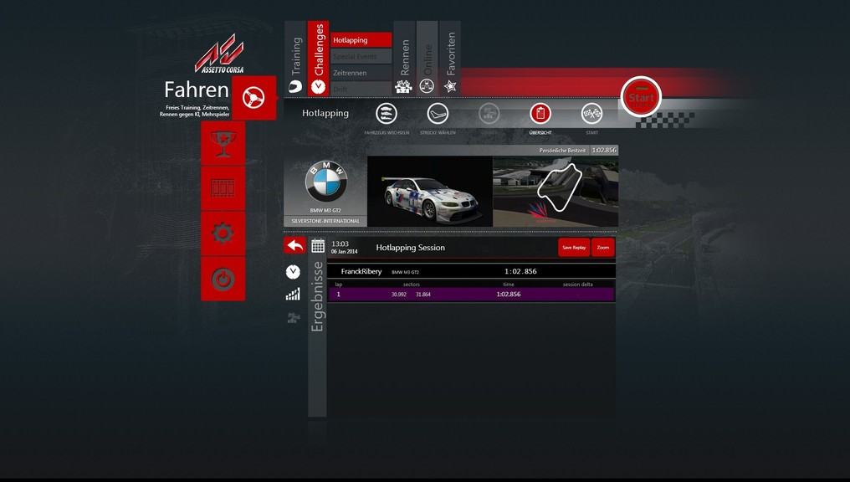The image size is (850, 482).
Task: Click the Persönliche Bestzeit 1:02.856 label
Action: [x=578, y=150]
